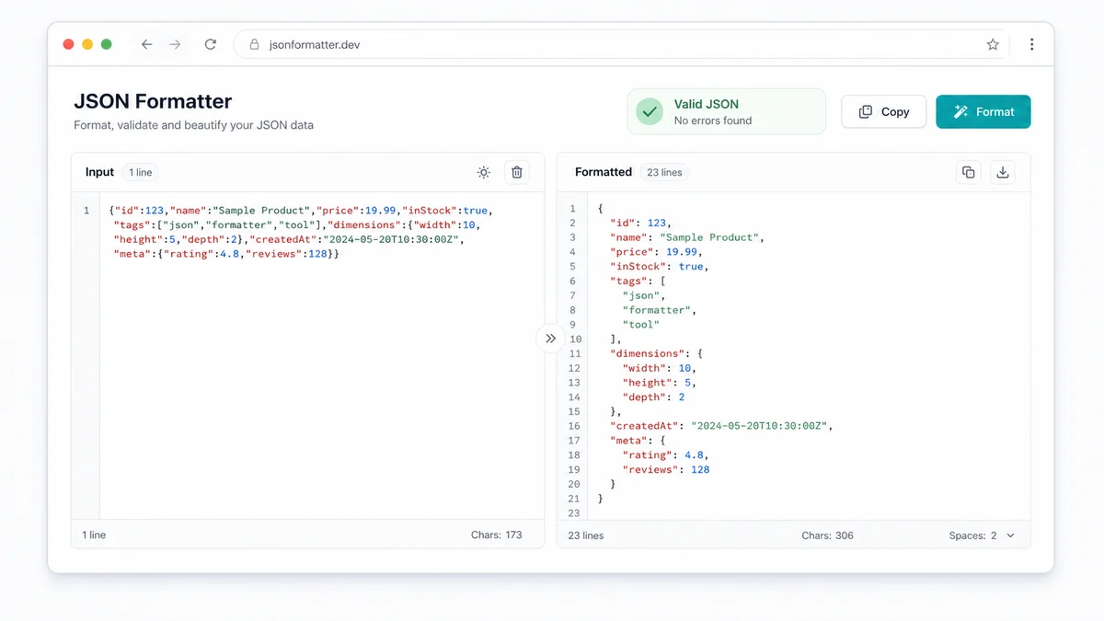Click the '23 lines' badge beside Formatted

pos(664,172)
